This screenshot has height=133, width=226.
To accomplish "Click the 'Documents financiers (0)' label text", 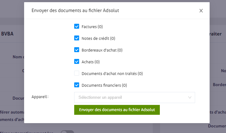I will pos(104,85).
